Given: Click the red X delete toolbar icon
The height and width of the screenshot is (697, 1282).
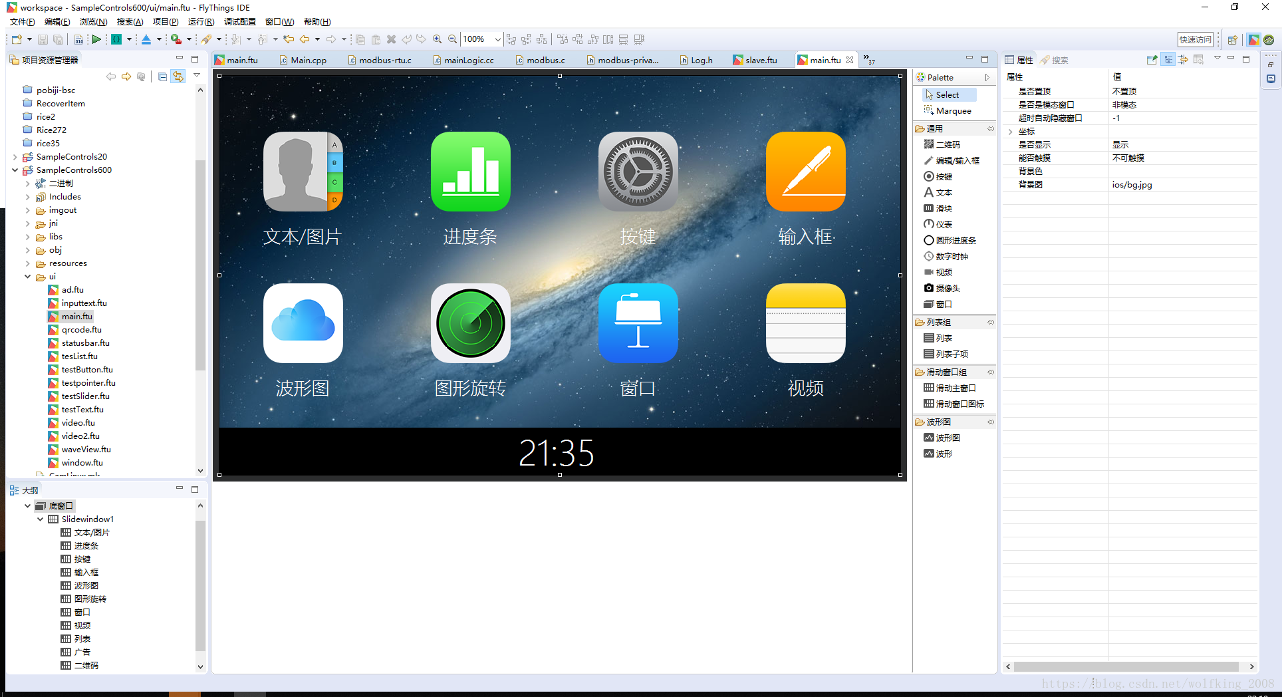Looking at the screenshot, I should [x=391, y=39].
